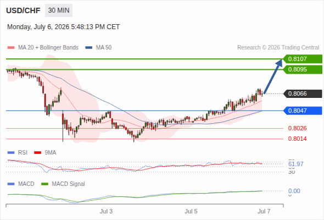The image size is (324, 220).
Task: Click the 0.8014 support level label
Action: tap(297, 139)
